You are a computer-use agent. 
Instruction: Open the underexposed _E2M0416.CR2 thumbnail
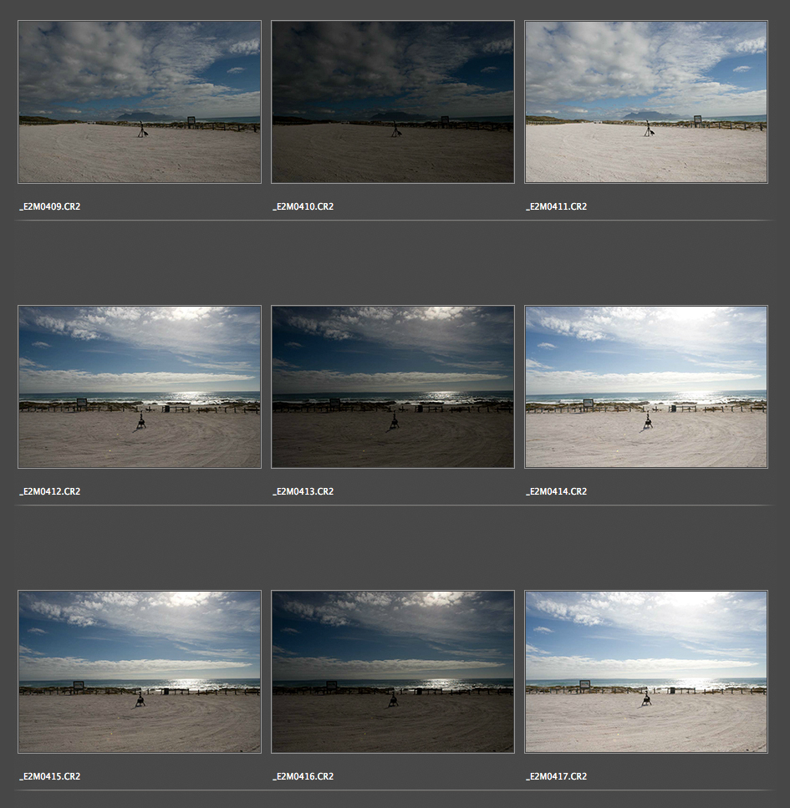pos(393,672)
